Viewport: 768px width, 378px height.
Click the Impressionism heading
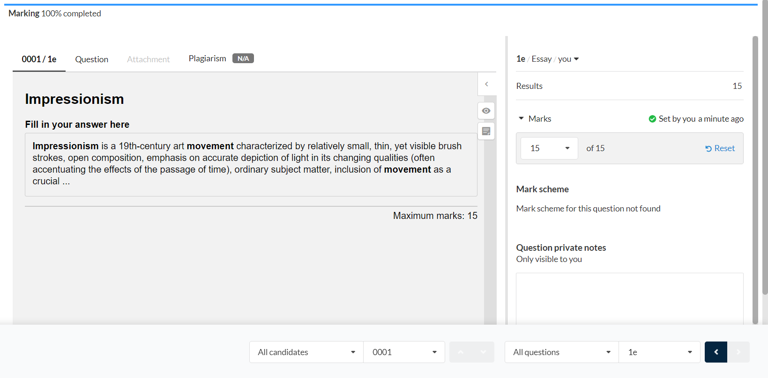click(75, 99)
